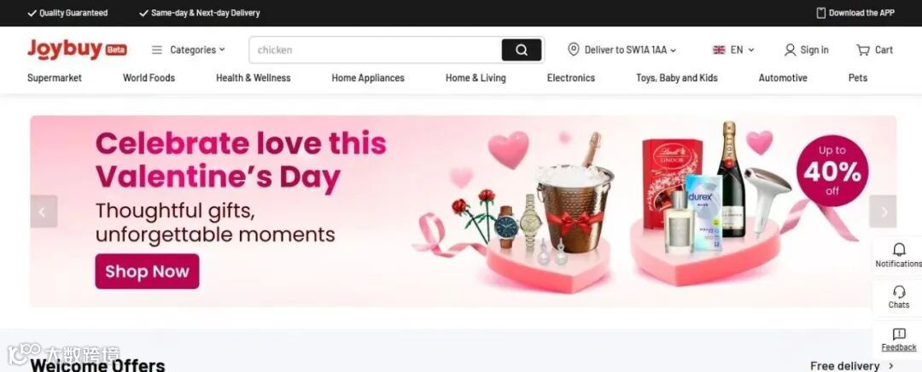Click the Sign in person icon

pos(791,50)
